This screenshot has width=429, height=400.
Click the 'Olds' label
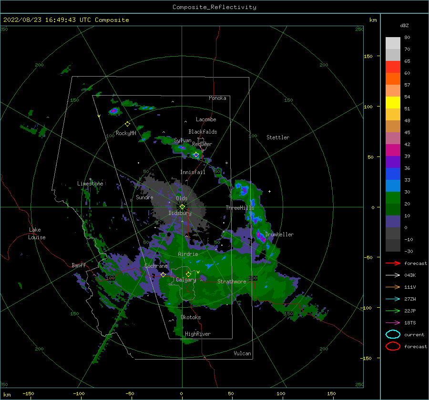click(x=182, y=198)
